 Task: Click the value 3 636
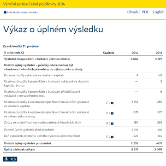click(135, 59)
